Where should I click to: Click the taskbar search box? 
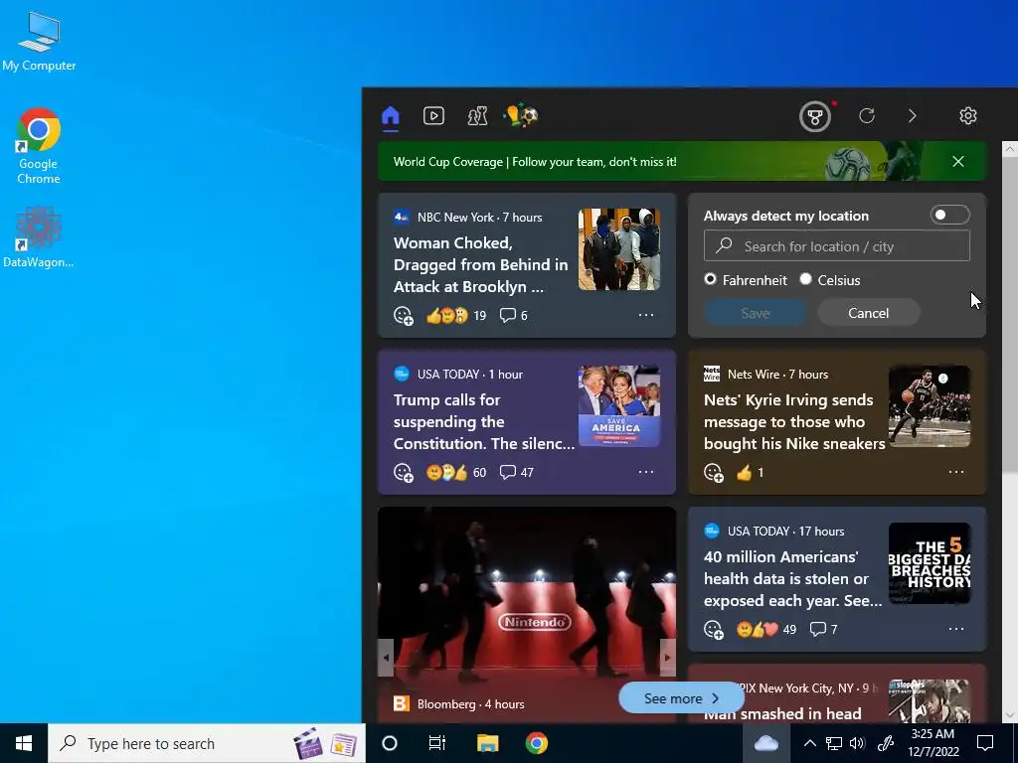click(207, 743)
